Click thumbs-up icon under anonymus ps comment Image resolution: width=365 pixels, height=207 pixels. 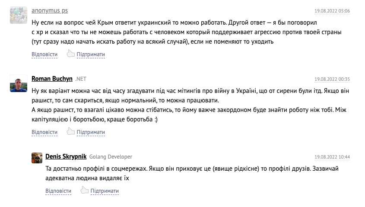tap(71, 54)
